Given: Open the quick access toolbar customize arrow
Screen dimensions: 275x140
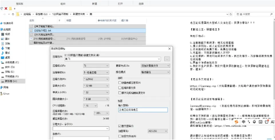Looking at the screenshot, I should (15, 9).
